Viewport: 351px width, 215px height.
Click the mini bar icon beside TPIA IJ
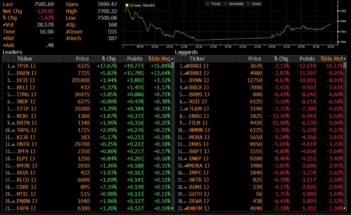tap(13, 66)
